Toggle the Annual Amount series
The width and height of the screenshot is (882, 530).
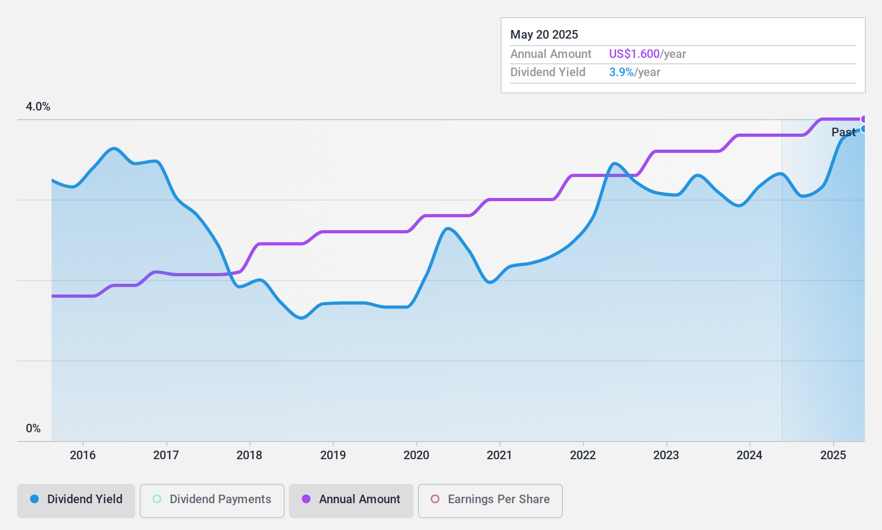click(351, 501)
